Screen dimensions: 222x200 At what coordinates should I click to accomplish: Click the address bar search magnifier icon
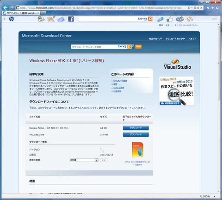(189, 8)
